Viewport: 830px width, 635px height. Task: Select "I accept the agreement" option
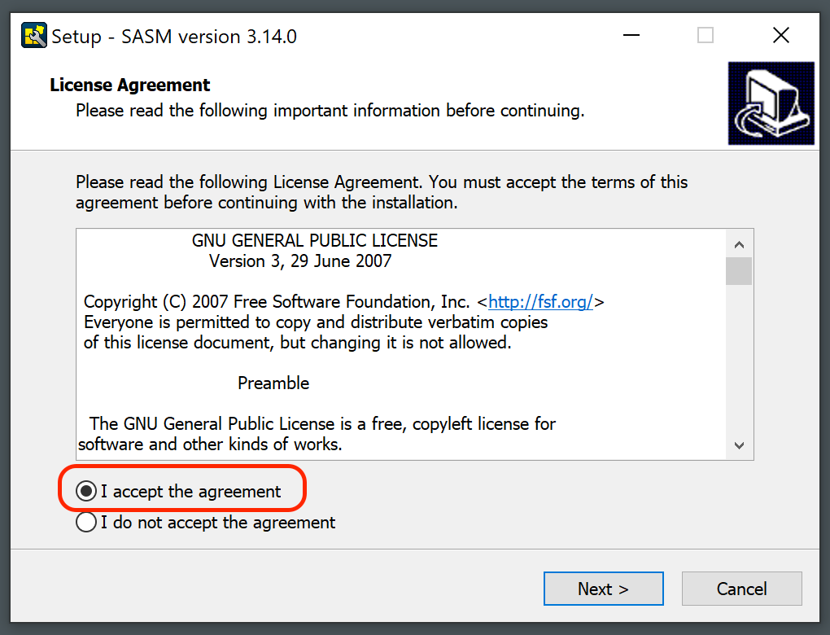tap(85, 492)
